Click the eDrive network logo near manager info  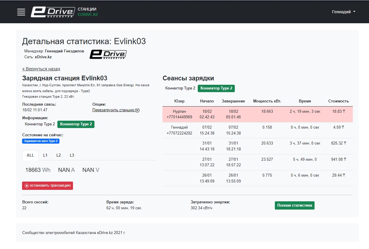[x=108, y=54]
